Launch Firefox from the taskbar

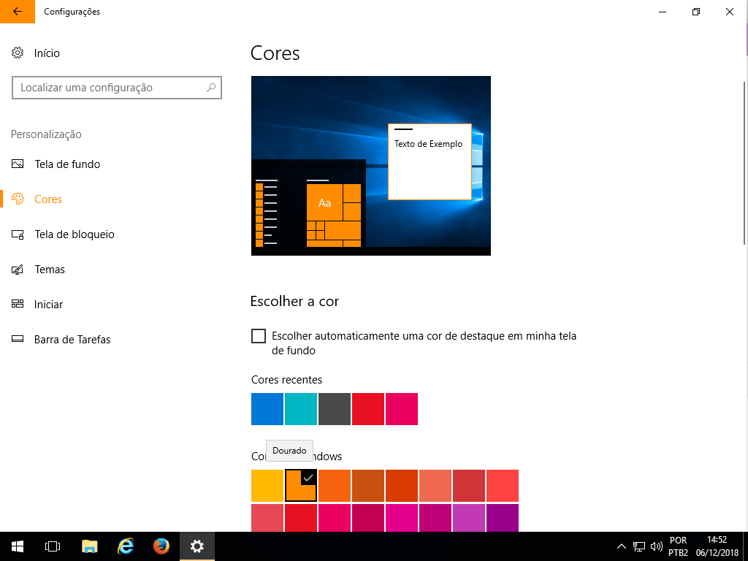click(161, 546)
